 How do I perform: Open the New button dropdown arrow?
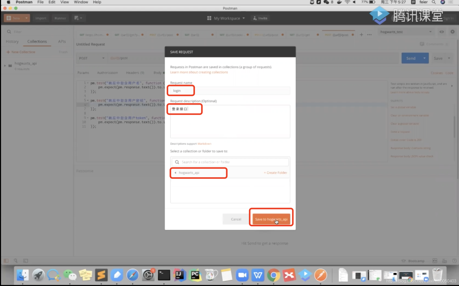(x=26, y=18)
